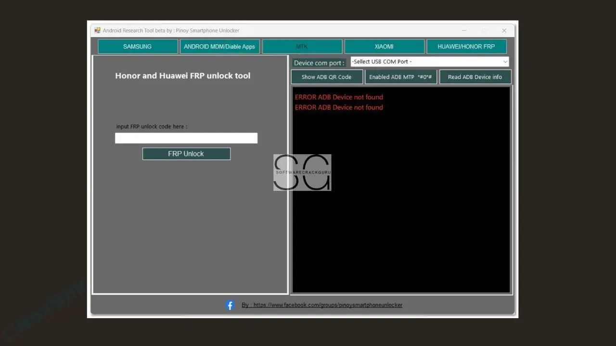The height and width of the screenshot is (346, 616).
Task: Switch to ANDROID MDM/Diable Apps tab
Action: point(219,47)
